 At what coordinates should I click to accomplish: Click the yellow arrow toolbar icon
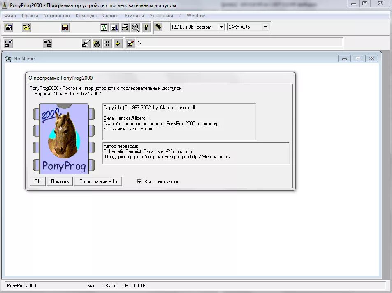click(118, 43)
